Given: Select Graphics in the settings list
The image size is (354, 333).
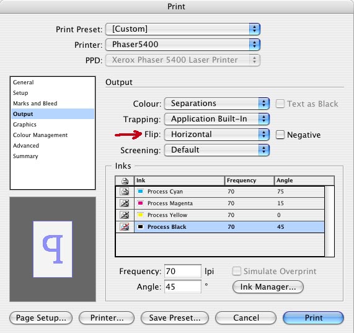Looking at the screenshot, I should [x=25, y=125].
